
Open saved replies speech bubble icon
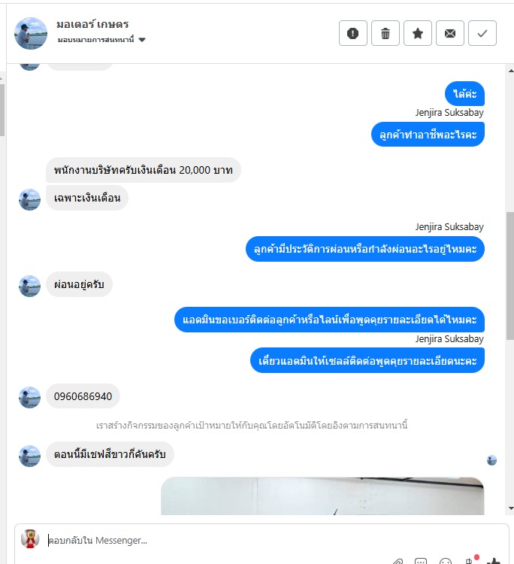[x=421, y=561]
